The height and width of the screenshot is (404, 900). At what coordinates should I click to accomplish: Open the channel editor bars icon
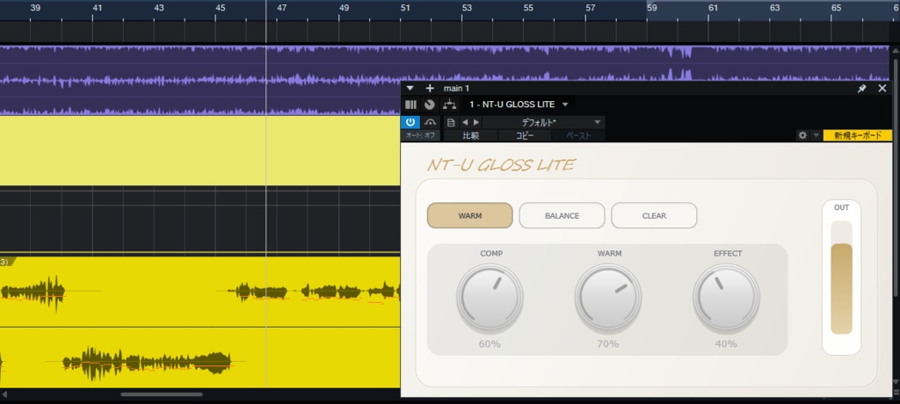tap(410, 105)
